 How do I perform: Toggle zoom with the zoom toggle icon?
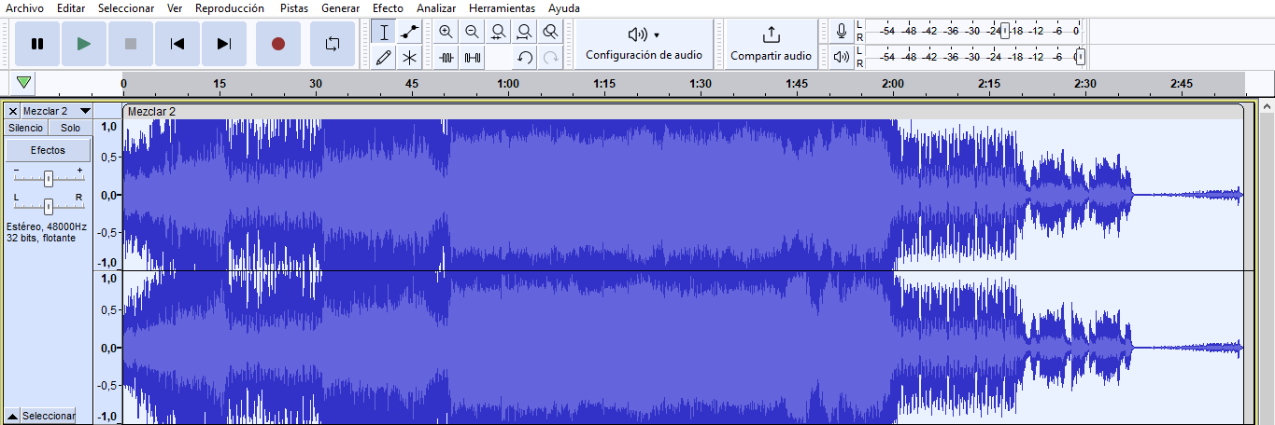(551, 32)
